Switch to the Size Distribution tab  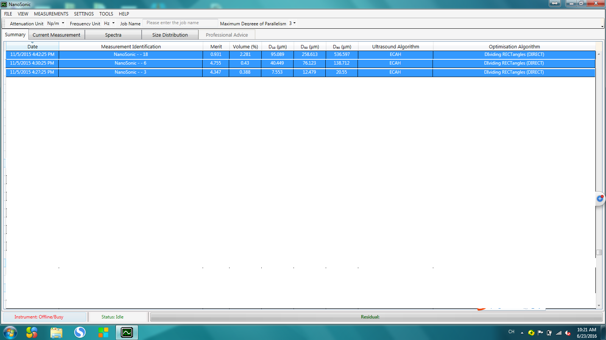170,35
